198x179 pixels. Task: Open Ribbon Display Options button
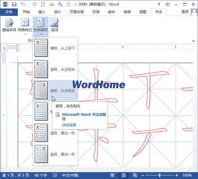(x=168, y=4)
